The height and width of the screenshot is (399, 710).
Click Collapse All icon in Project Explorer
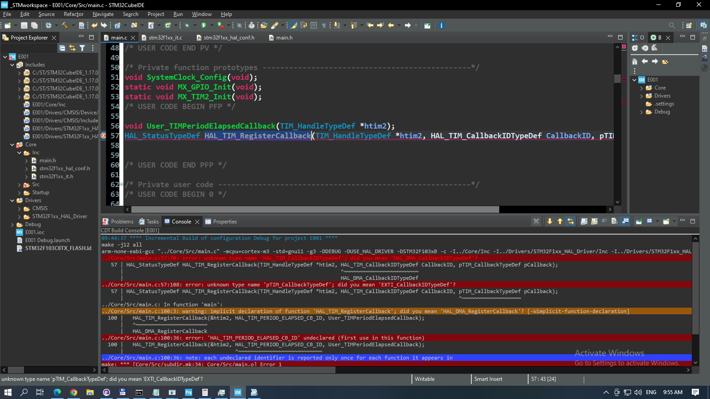tap(62, 48)
